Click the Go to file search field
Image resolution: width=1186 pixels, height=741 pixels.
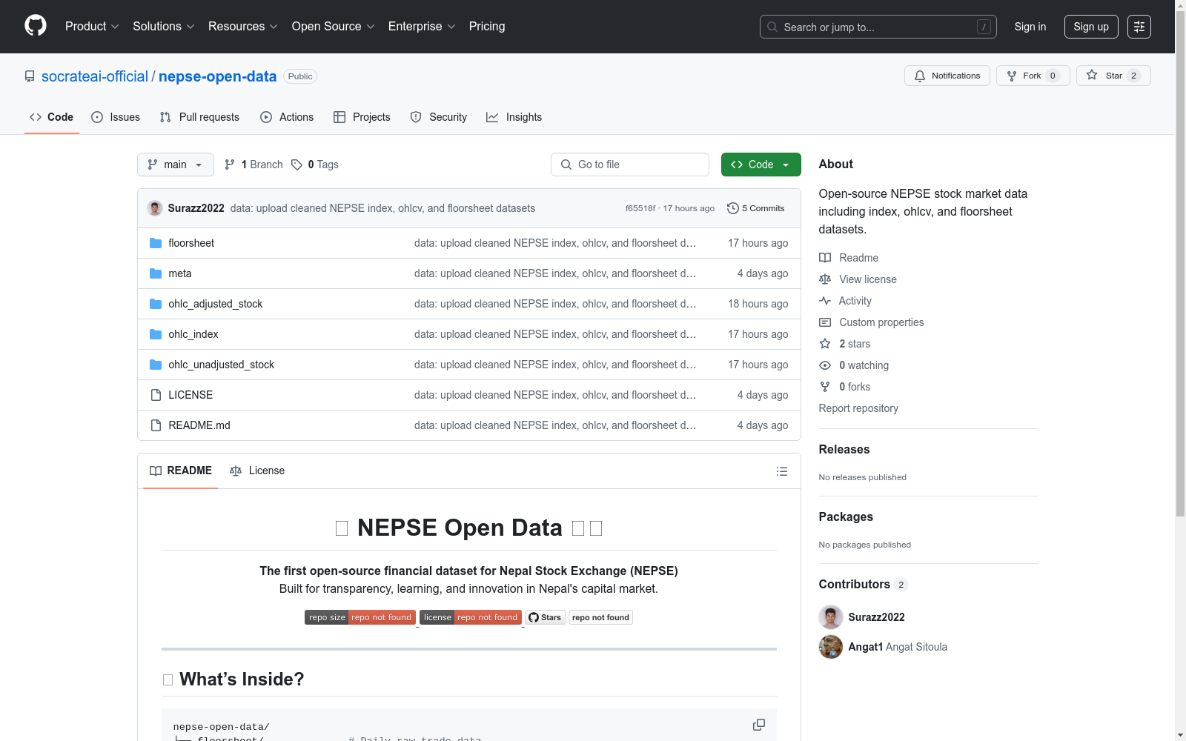click(x=630, y=165)
